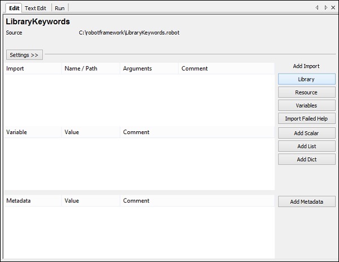Click the Arguments column header

click(149, 68)
